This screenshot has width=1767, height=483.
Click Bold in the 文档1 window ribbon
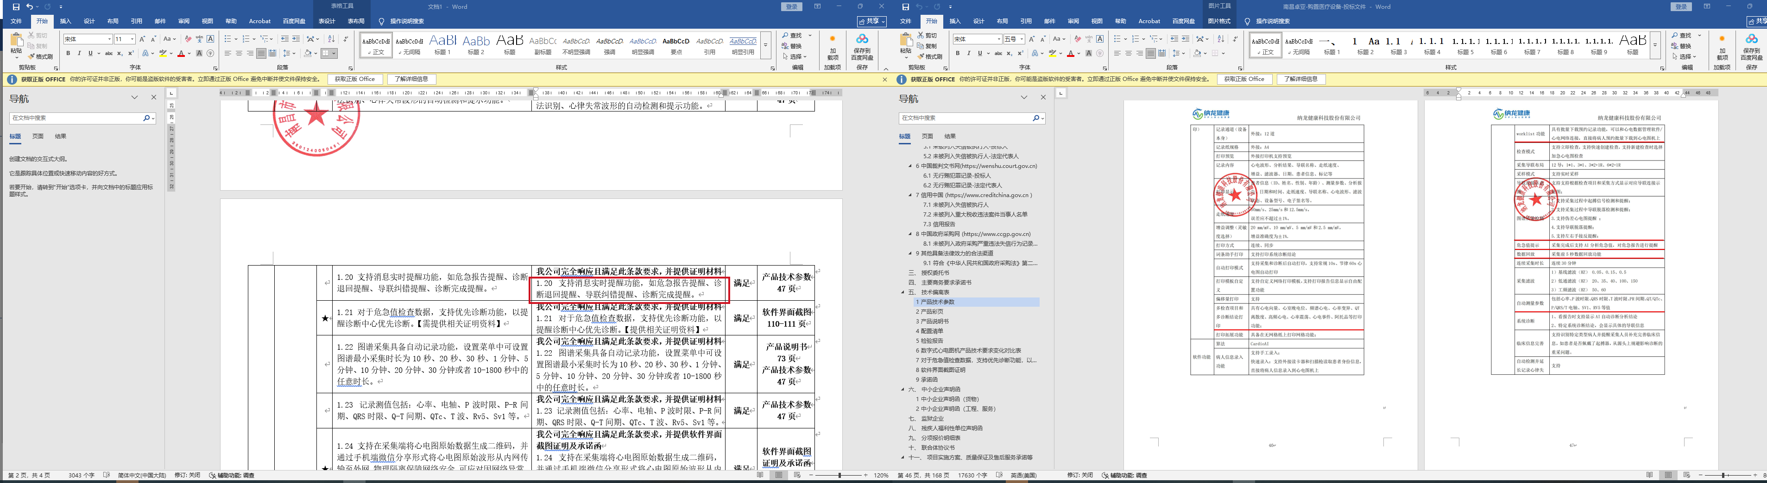click(68, 54)
